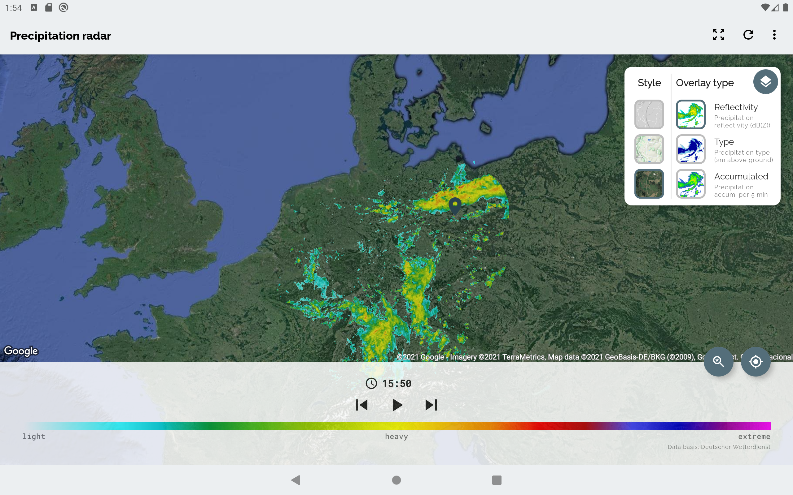The width and height of the screenshot is (793, 495).
Task: Choose the precipitation Type overlay thumbnail
Action: [690, 149]
